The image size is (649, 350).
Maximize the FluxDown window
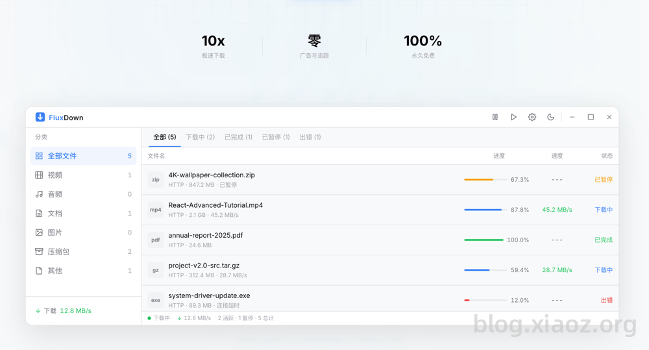(591, 118)
